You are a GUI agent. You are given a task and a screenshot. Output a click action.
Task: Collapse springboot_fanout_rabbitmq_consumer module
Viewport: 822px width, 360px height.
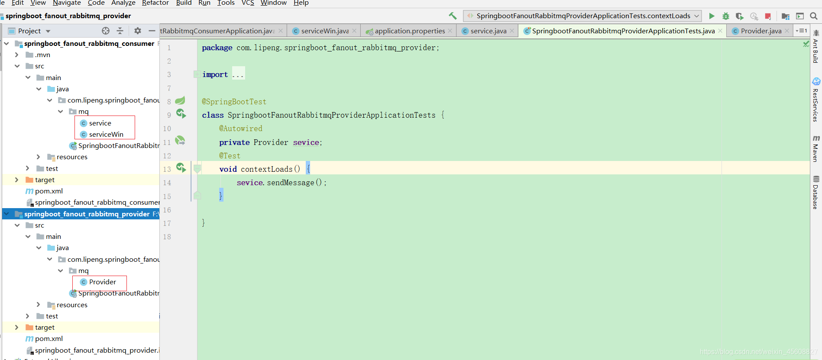click(6, 43)
